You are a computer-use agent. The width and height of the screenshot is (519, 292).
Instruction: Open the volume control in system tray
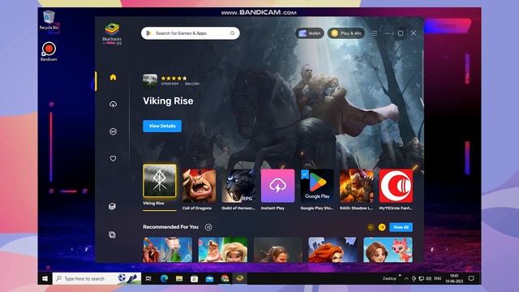(x=429, y=279)
